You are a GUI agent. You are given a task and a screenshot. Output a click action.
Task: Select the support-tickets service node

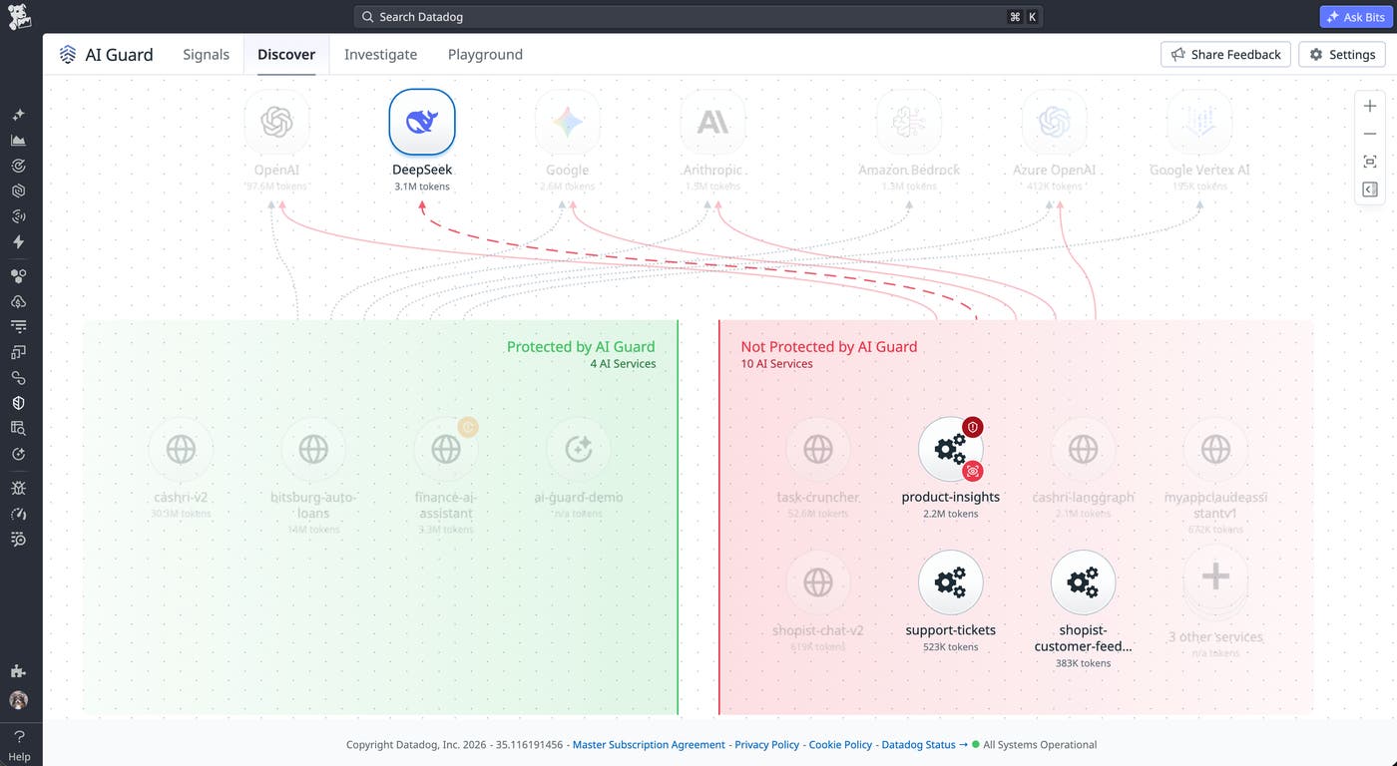point(950,581)
